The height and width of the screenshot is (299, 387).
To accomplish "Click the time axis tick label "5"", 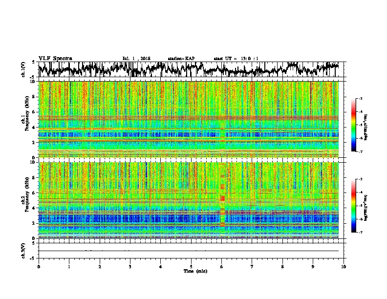I will tap(191, 267).
